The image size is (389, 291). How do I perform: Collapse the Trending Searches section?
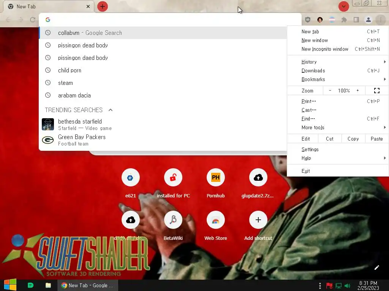[111, 110]
